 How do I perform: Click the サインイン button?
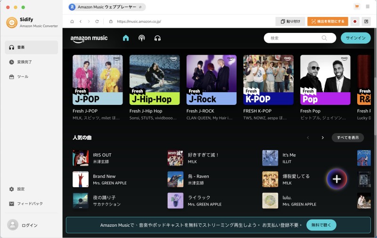(356, 38)
